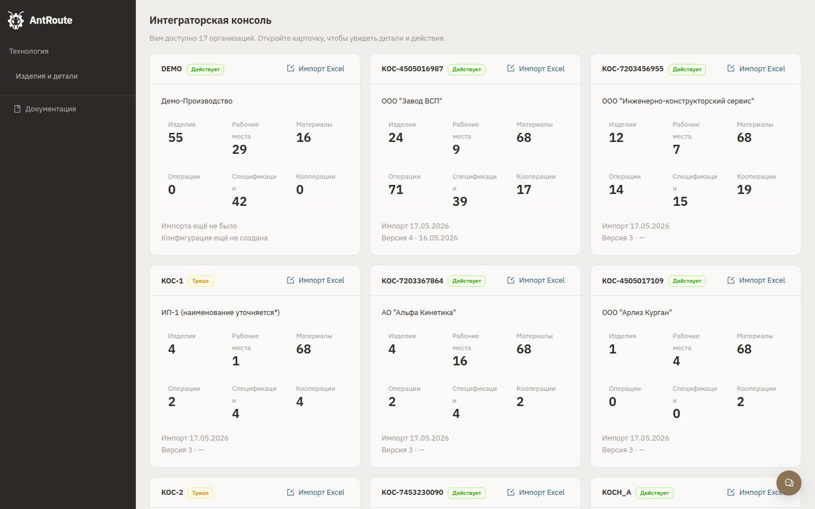Click the КОС-2 card code heading
Viewport: 815px width, 509px height.
(172, 493)
